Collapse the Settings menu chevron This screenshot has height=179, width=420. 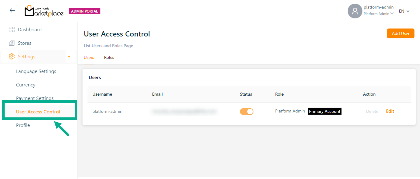click(69, 56)
